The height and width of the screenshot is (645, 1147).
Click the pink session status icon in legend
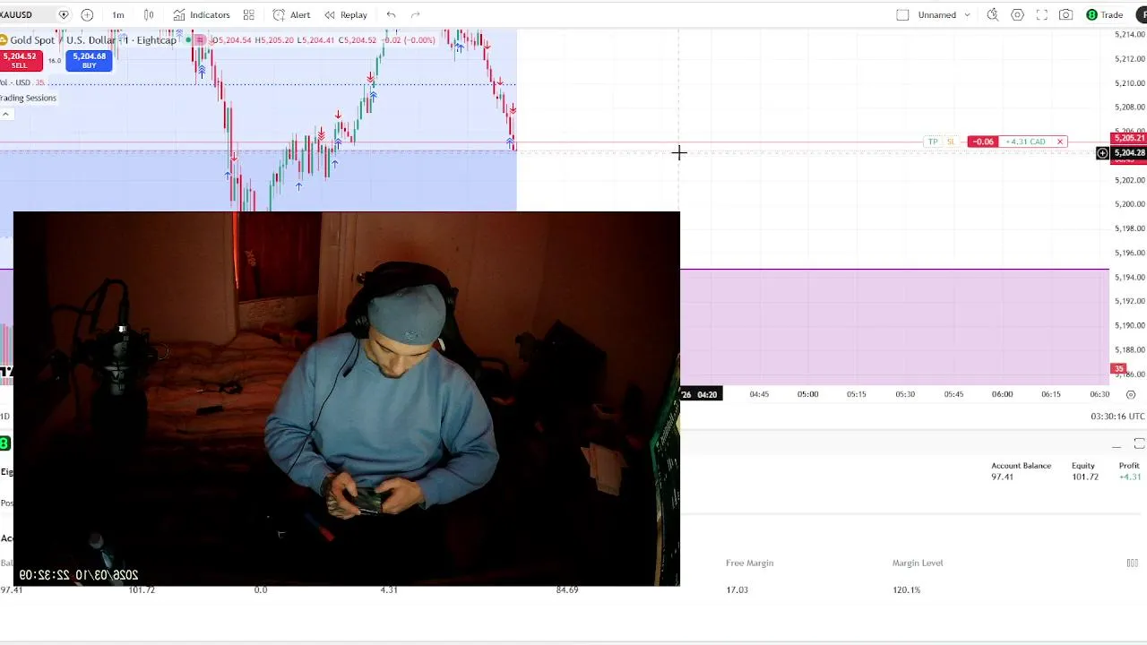(x=200, y=39)
